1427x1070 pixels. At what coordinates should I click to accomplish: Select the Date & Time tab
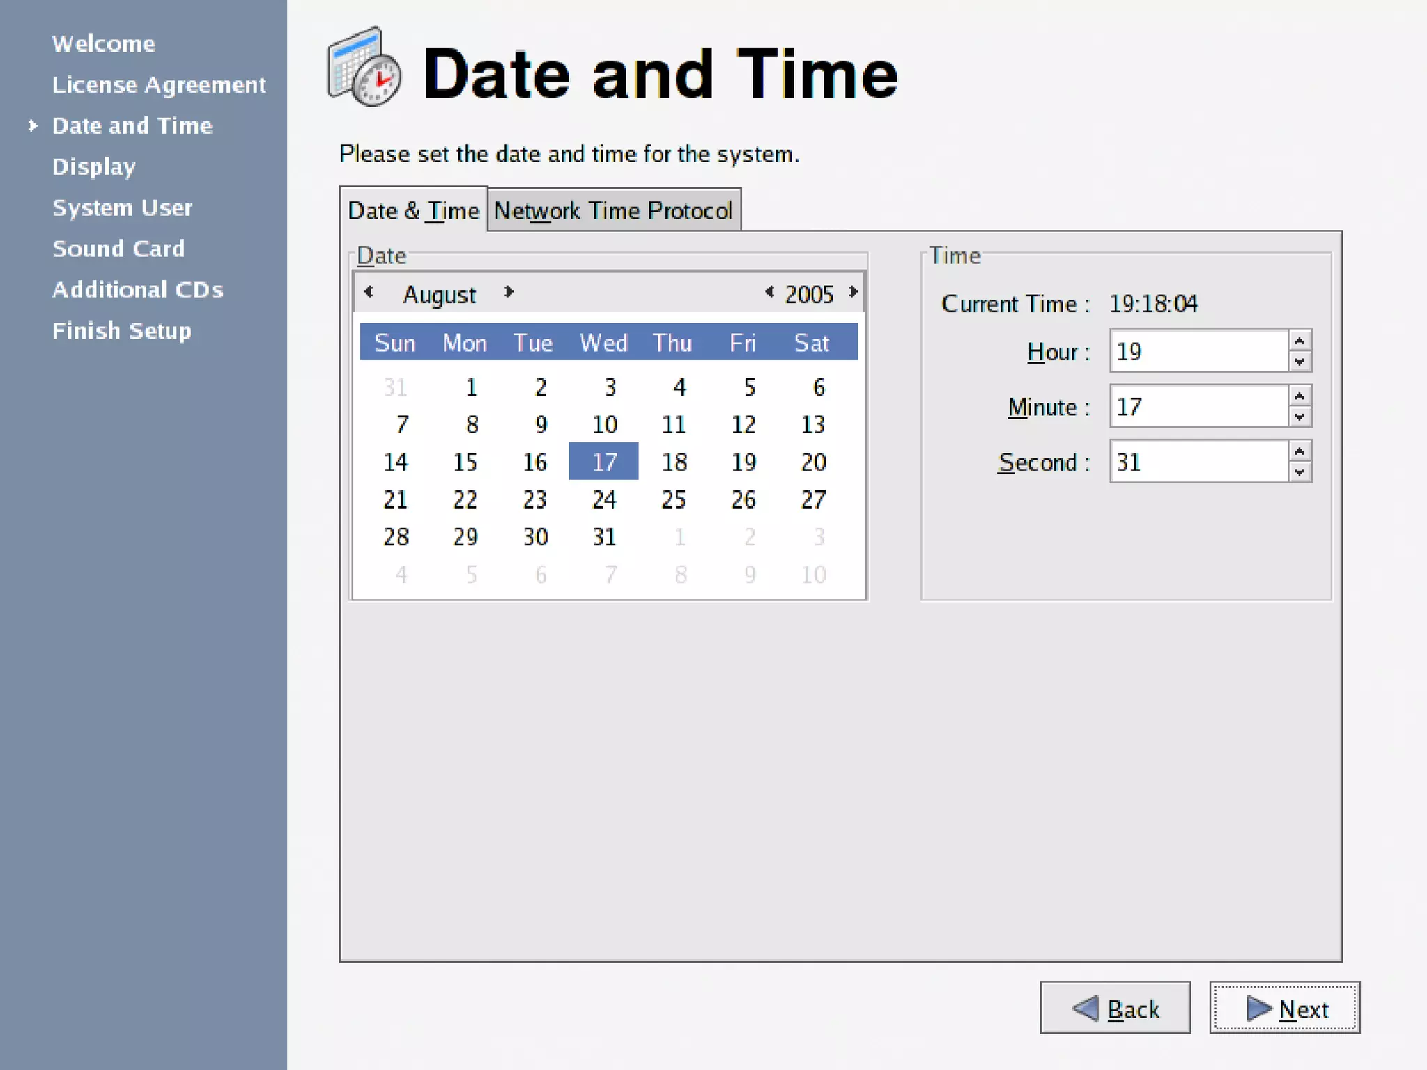point(413,210)
